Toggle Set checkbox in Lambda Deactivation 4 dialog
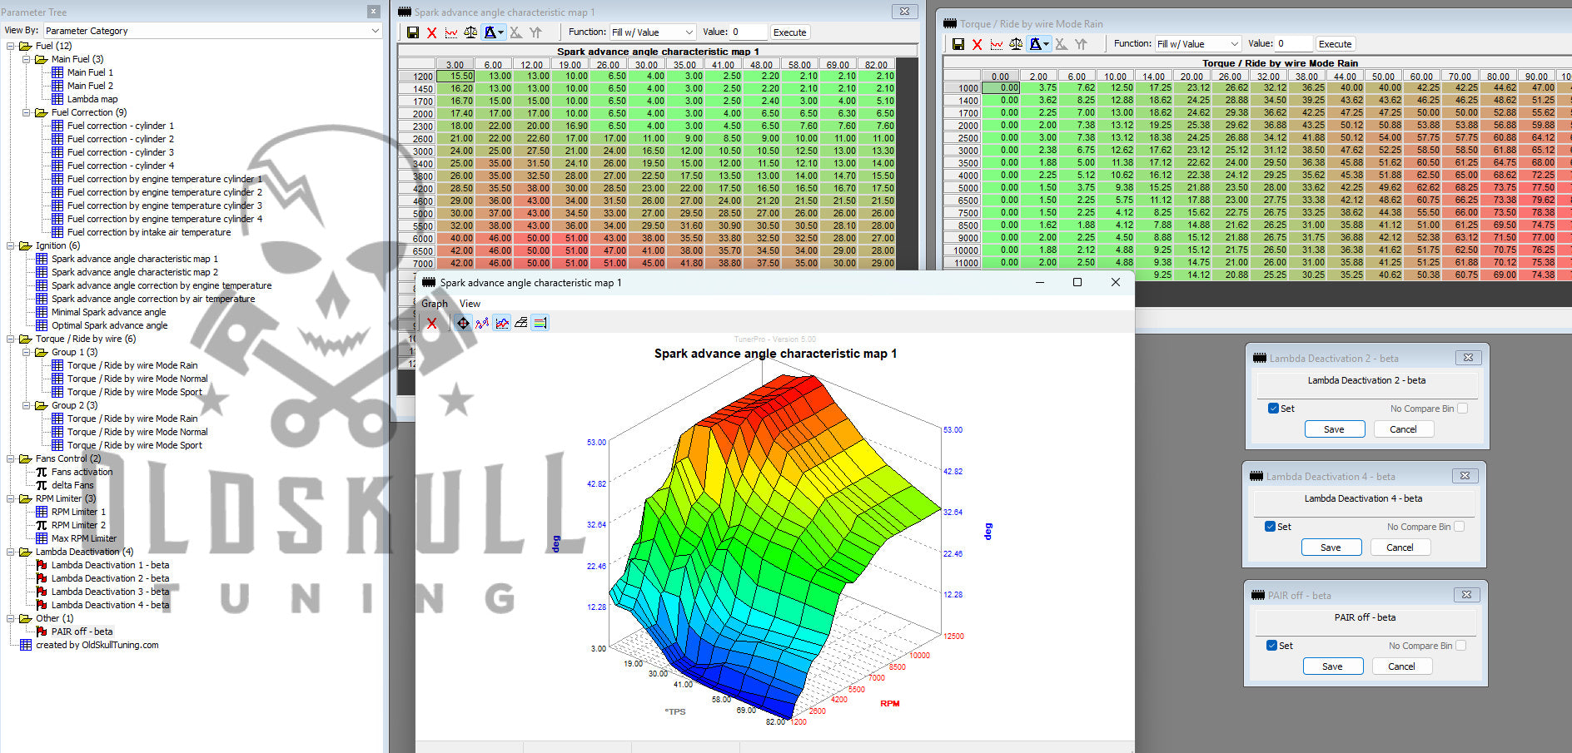Image resolution: width=1572 pixels, height=753 pixels. point(1270,527)
